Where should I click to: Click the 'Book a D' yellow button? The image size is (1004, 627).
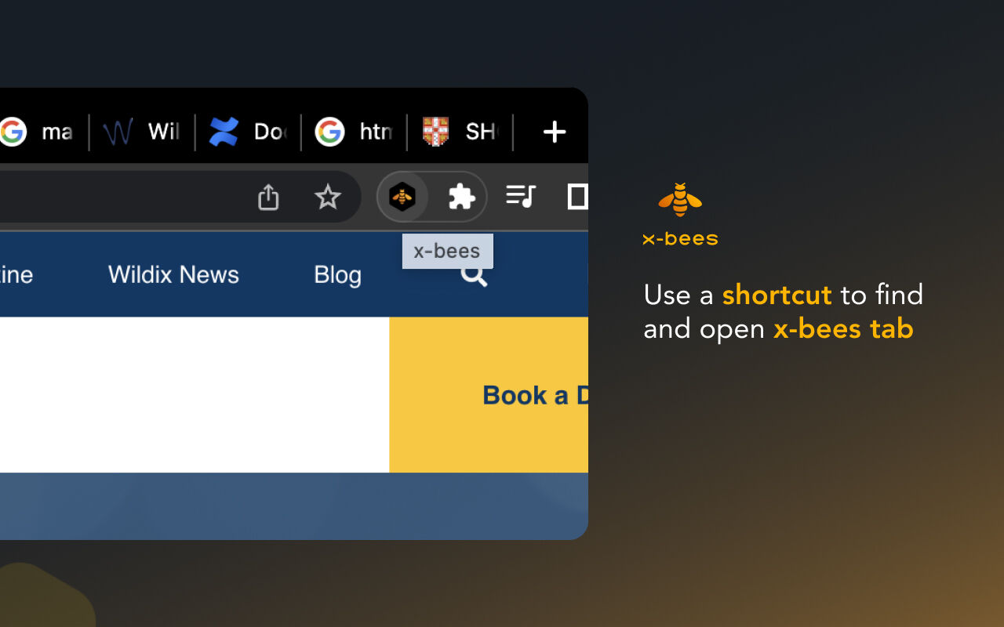pos(533,395)
